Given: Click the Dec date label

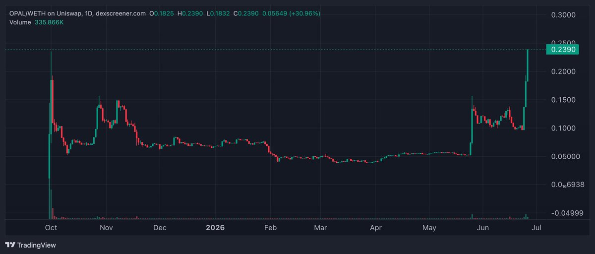Looking at the screenshot, I should (x=160, y=228).
